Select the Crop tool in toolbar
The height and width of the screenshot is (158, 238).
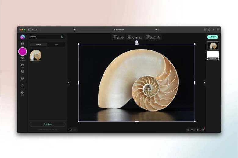click(140, 38)
